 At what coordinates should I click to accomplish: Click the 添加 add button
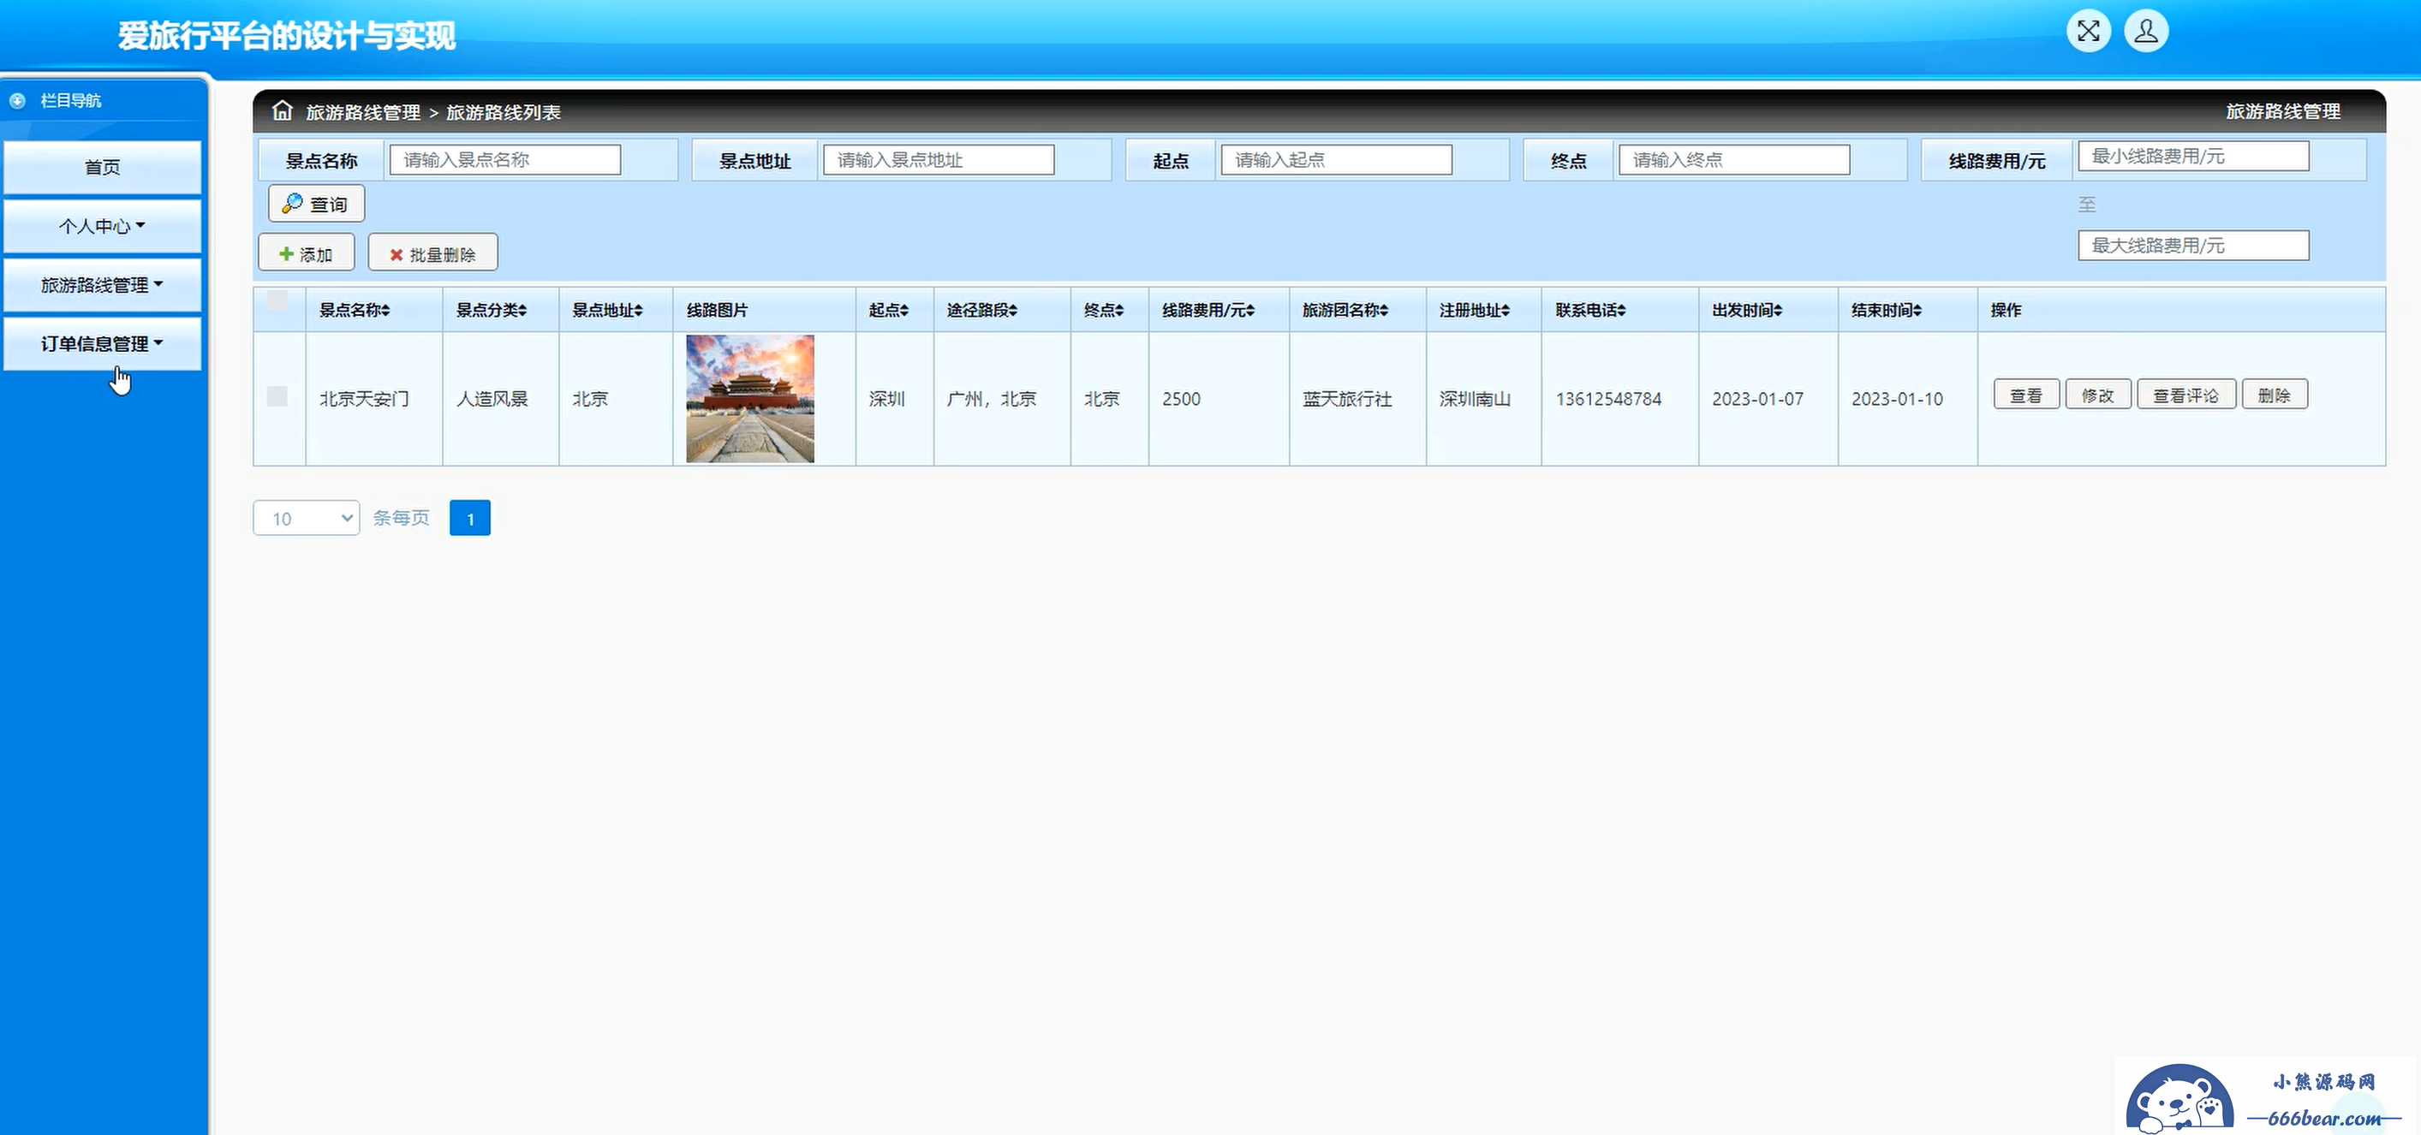[x=307, y=253]
